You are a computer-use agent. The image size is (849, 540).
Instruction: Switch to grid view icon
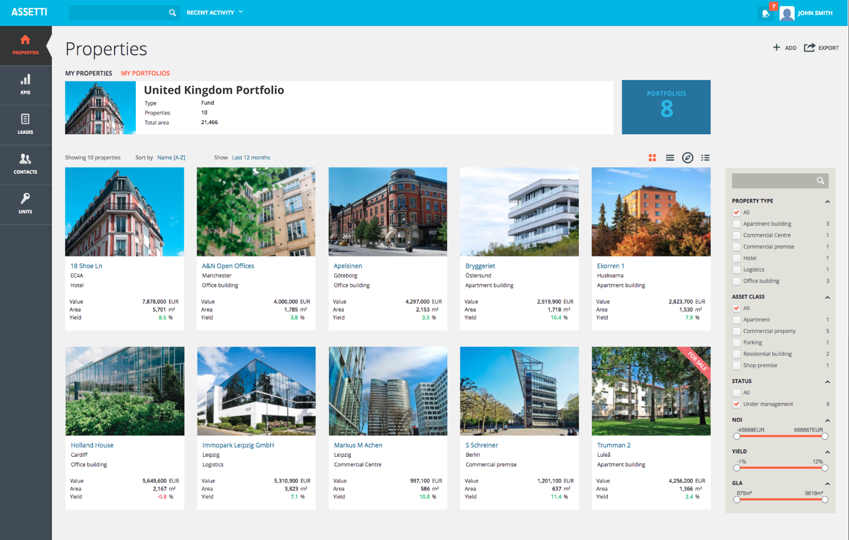coord(652,158)
